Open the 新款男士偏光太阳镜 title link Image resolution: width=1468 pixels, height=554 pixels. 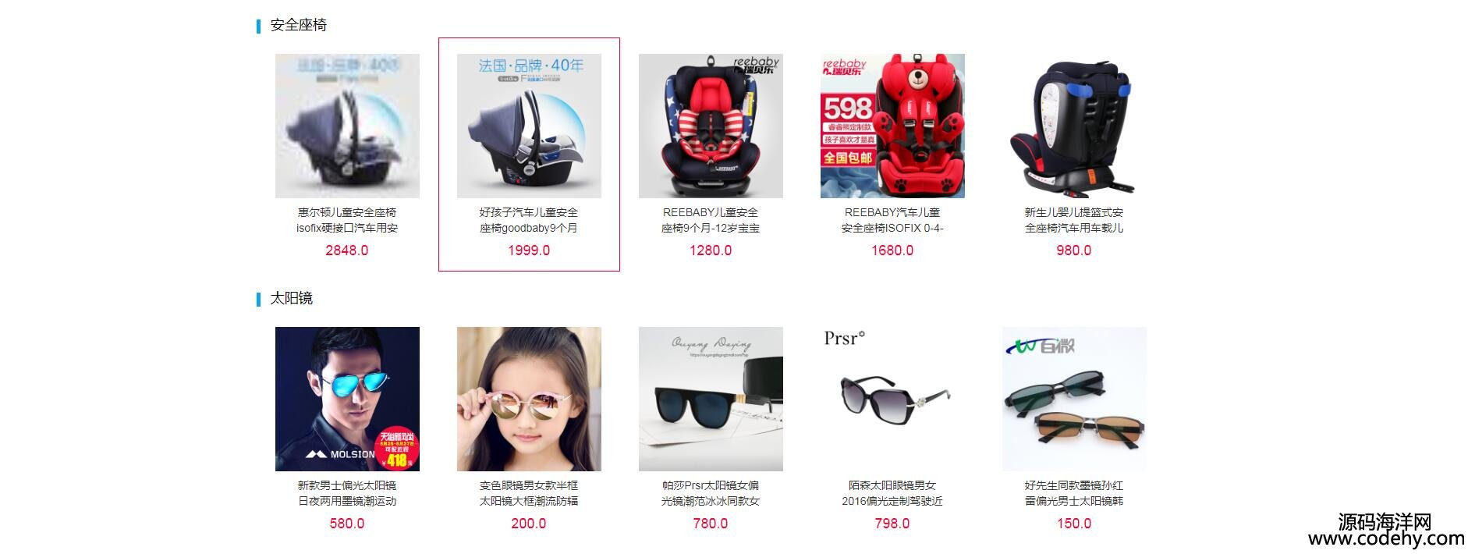[x=347, y=493]
